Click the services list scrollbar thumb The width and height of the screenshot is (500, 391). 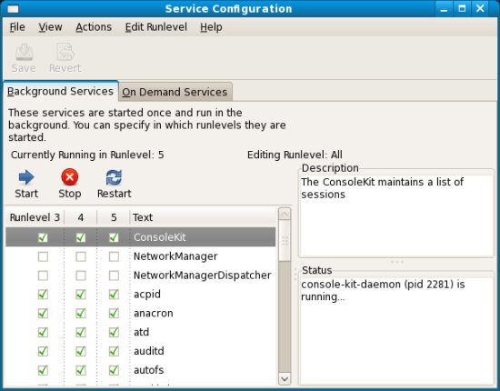(x=285, y=241)
